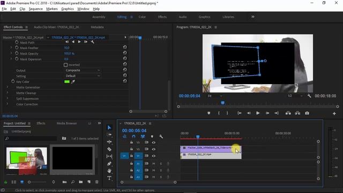Open the Audio Clip Mixer tab
This screenshot has height=193, width=343.
(x=57, y=27)
